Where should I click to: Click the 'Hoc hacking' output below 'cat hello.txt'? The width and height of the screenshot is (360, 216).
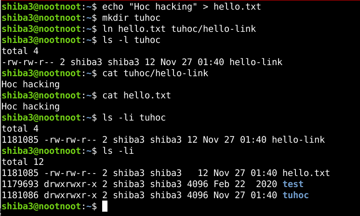[x=30, y=107]
